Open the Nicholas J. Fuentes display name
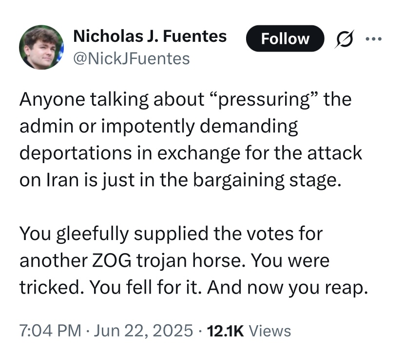Screen dimensions: 403x353 coord(150,36)
